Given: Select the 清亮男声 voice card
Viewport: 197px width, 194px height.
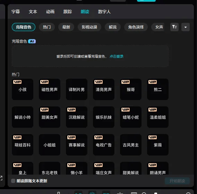Looking at the screenshot, I should click(104, 89).
